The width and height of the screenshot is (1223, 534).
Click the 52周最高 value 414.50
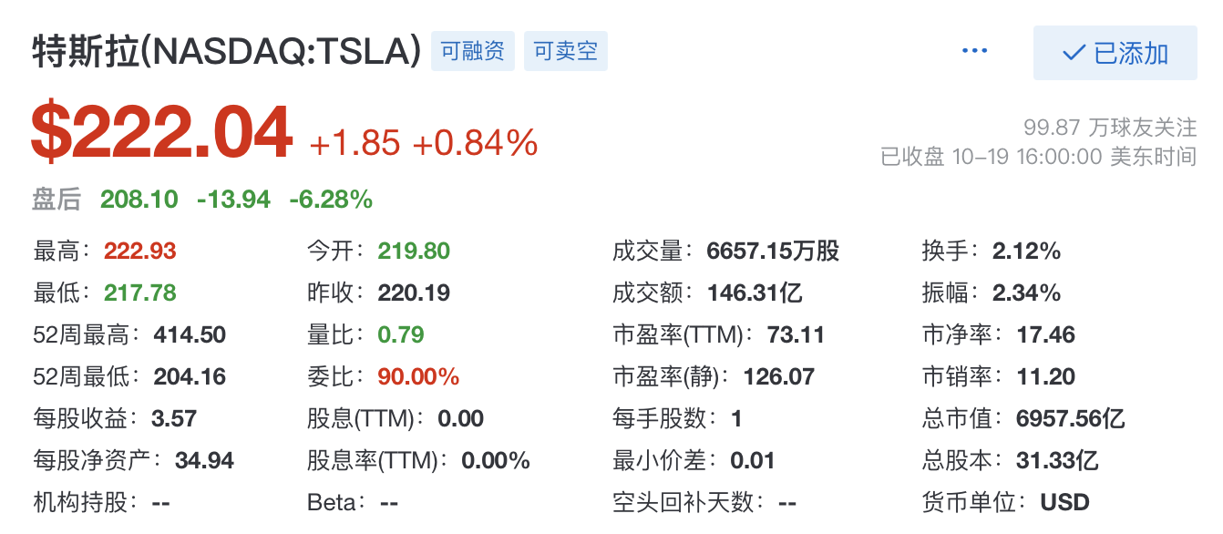coord(190,334)
